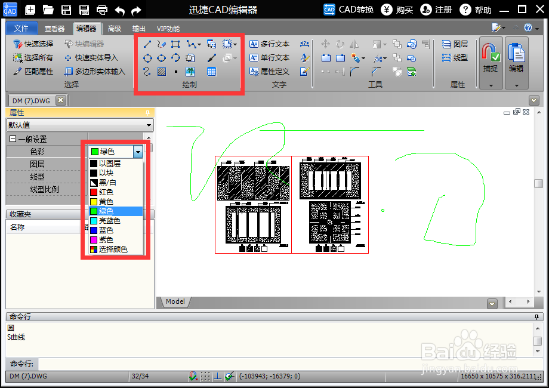Click the 多行文本 button
Screen dimensions: 549x388
click(x=270, y=44)
